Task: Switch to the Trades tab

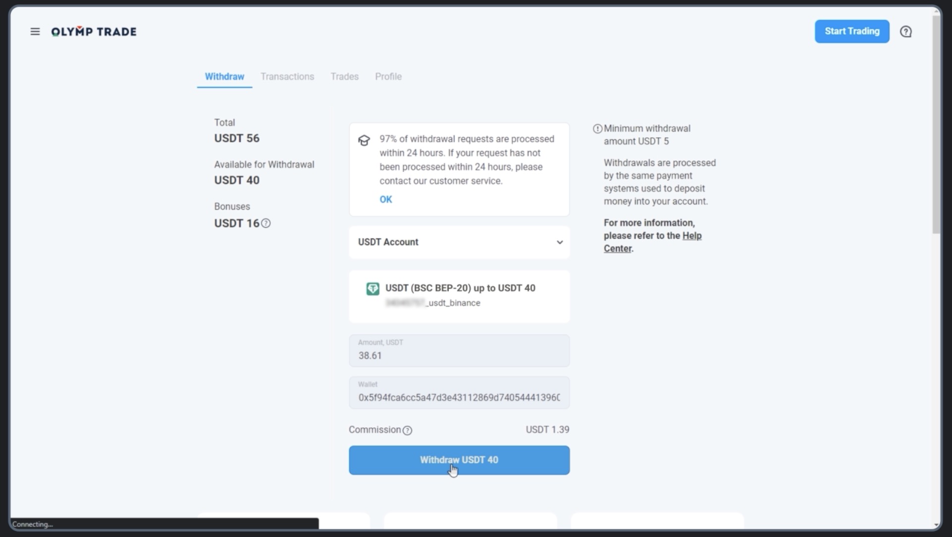Action: (345, 76)
